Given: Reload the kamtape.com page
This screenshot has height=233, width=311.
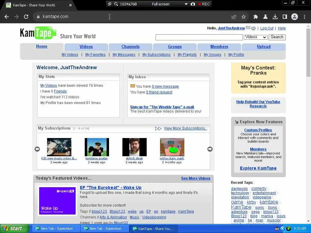Looking at the screenshot, I should click(26, 17).
